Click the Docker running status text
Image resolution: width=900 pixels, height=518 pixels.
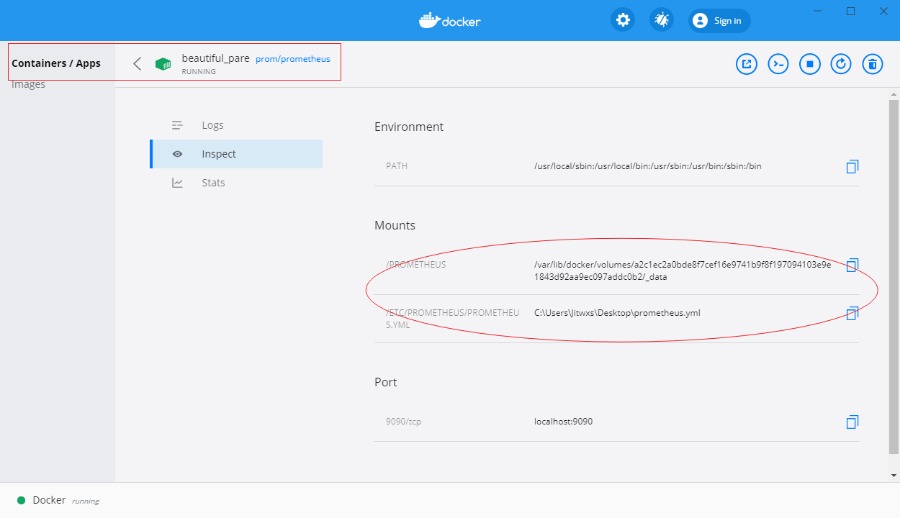[x=66, y=500]
